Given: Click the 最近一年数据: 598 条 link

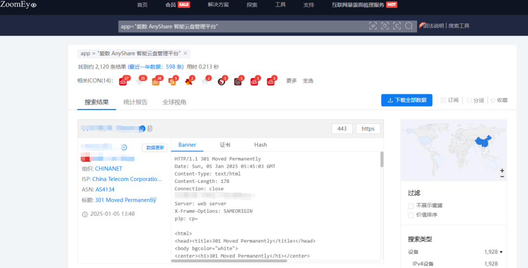Looking at the screenshot, I should 155,67.
